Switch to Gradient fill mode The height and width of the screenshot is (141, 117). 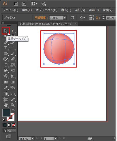(9, 125)
